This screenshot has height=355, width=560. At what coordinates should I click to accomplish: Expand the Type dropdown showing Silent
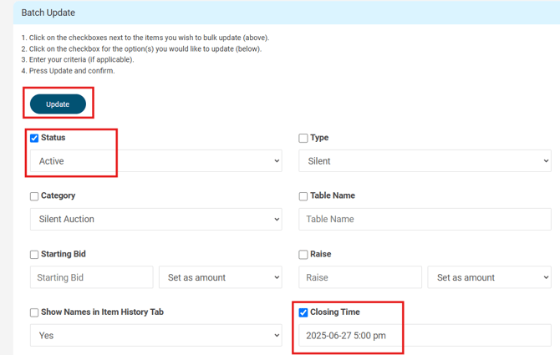point(425,161)
